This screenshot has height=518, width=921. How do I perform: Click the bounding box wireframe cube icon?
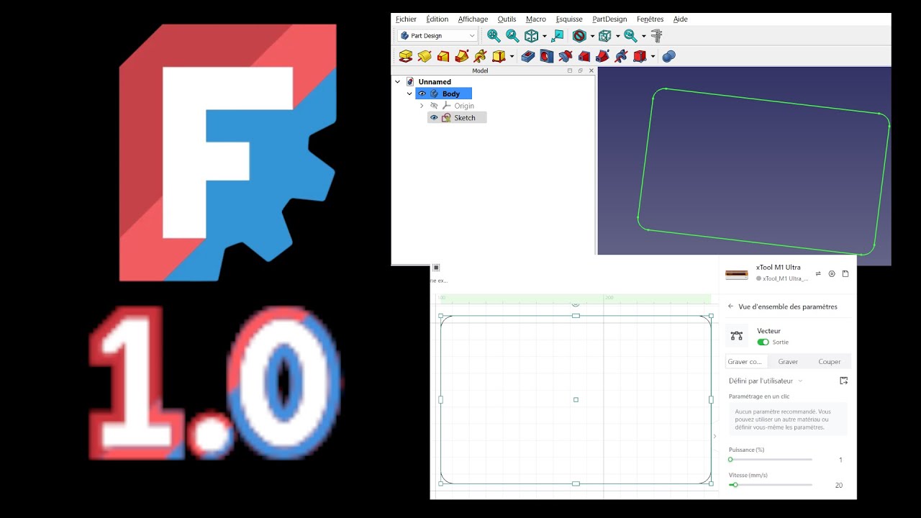tap(605, 35)
